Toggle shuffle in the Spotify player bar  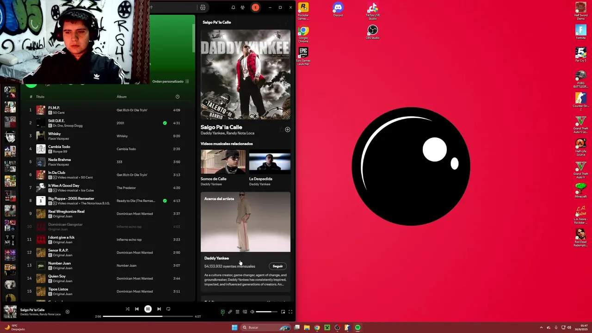[x=128, y=309]
